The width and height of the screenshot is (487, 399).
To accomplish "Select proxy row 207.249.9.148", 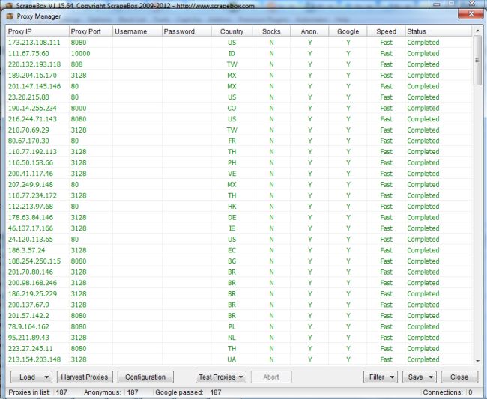I will point(239,185).
